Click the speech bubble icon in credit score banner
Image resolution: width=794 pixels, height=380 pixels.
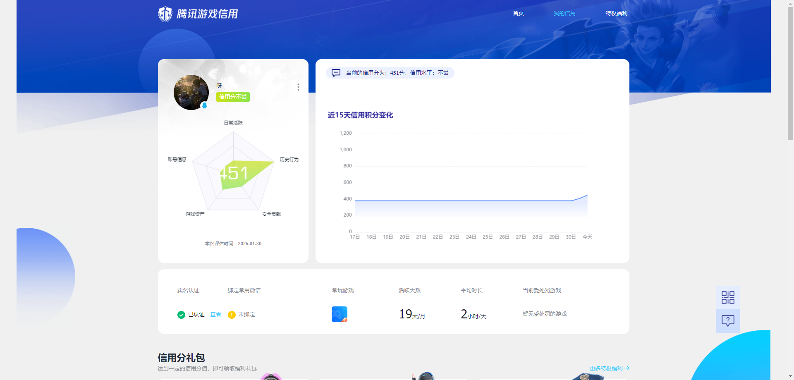[336, 73]
